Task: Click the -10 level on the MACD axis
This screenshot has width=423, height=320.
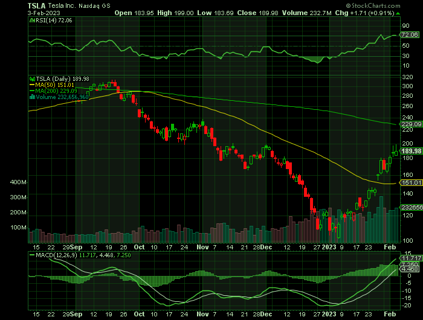Action: click(x=407, y=290)
